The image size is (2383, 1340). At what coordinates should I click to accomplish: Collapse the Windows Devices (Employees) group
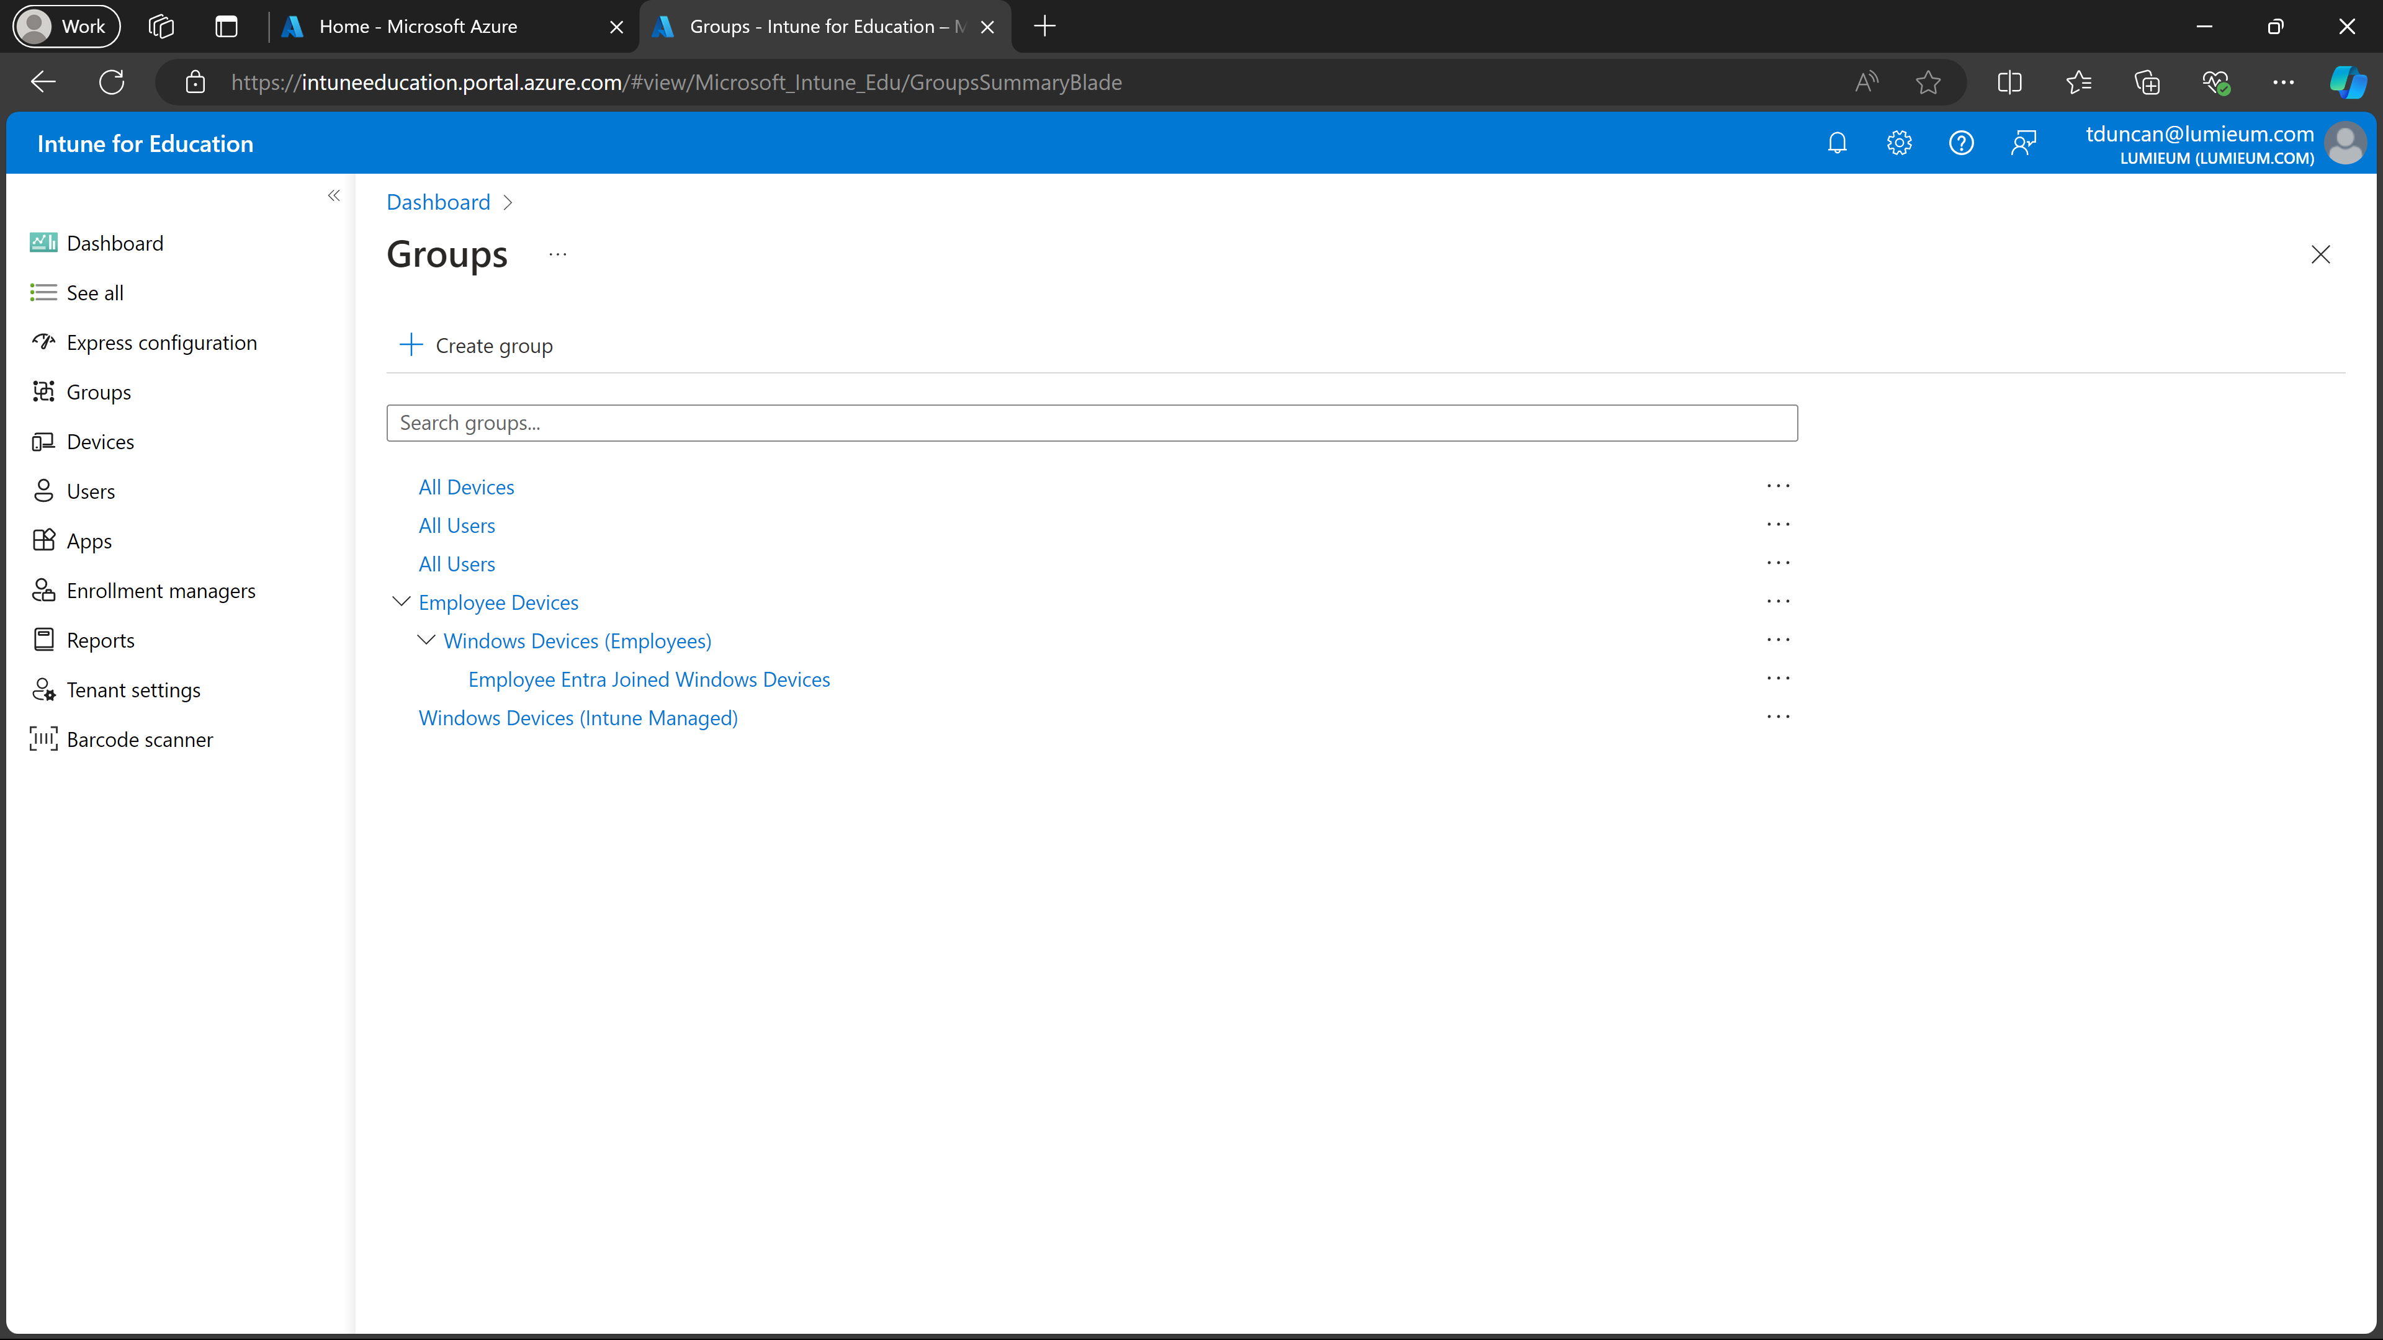tap(426, 640)
